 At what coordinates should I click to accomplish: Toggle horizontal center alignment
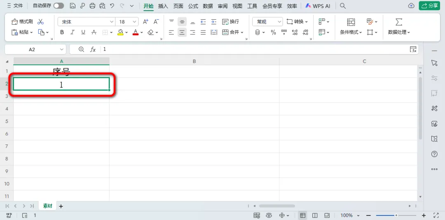(x=182, y=33)
